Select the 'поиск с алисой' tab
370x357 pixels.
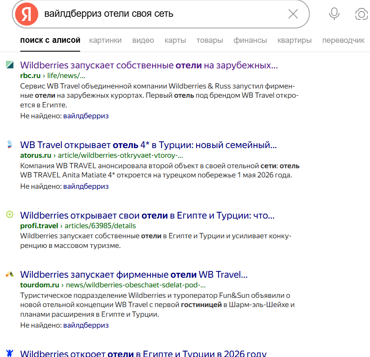(x=50, y=40)
